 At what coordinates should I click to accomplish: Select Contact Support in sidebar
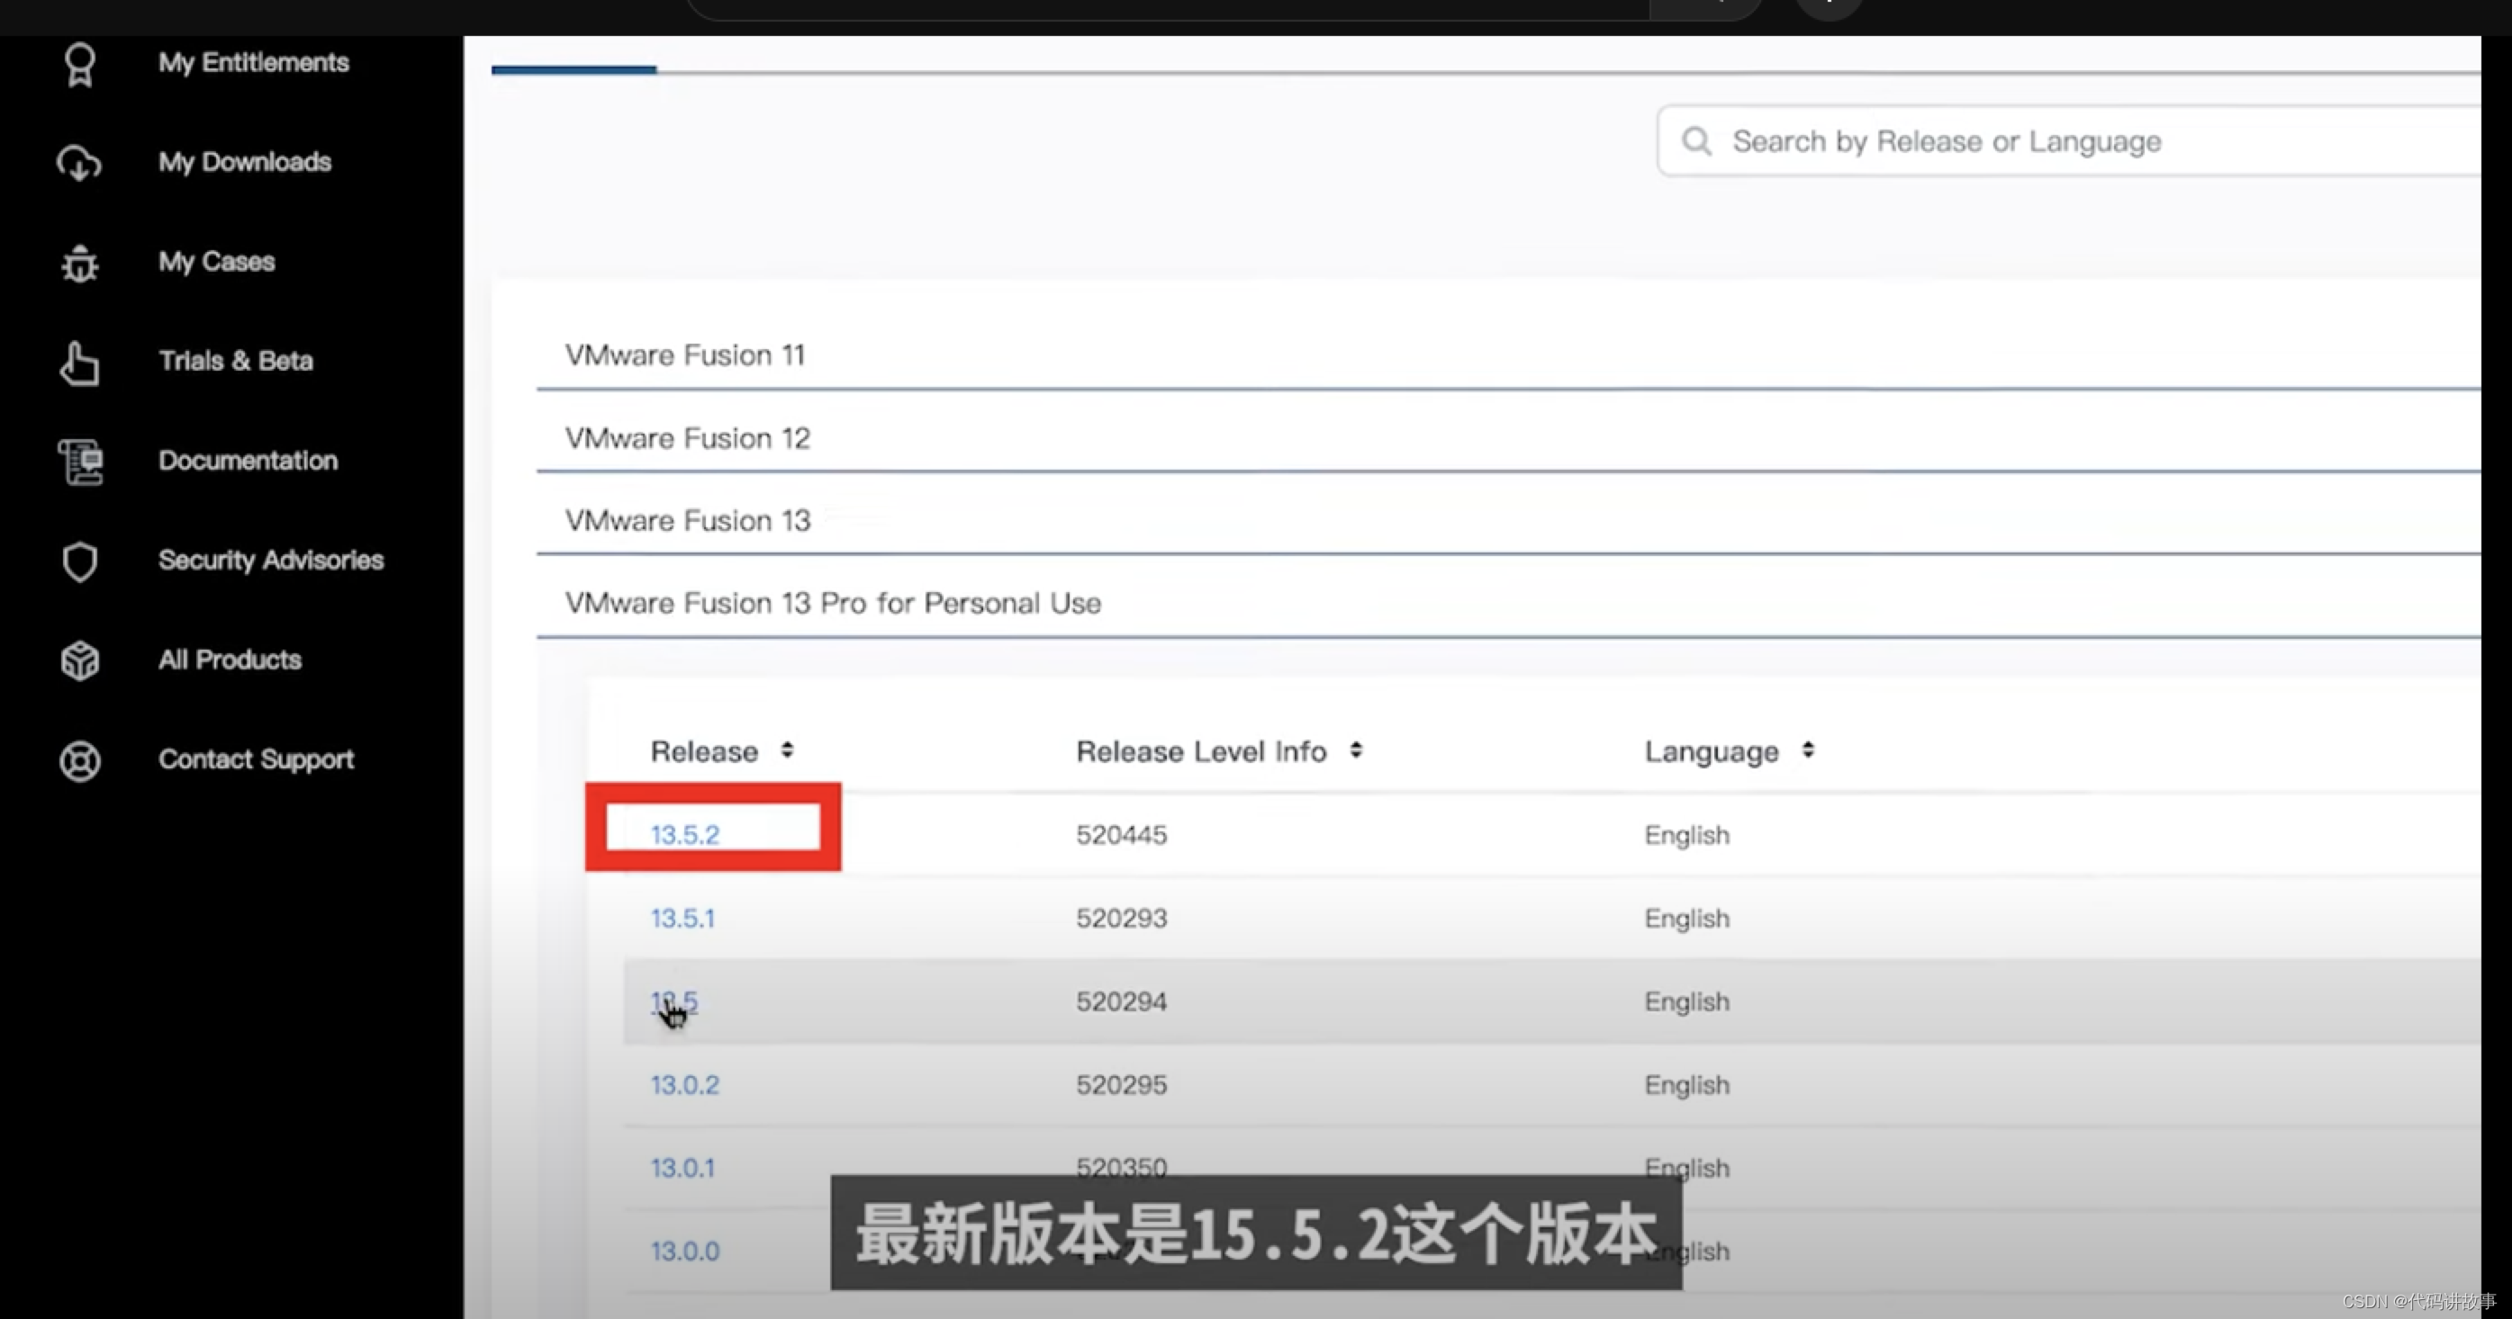point(257,758)
